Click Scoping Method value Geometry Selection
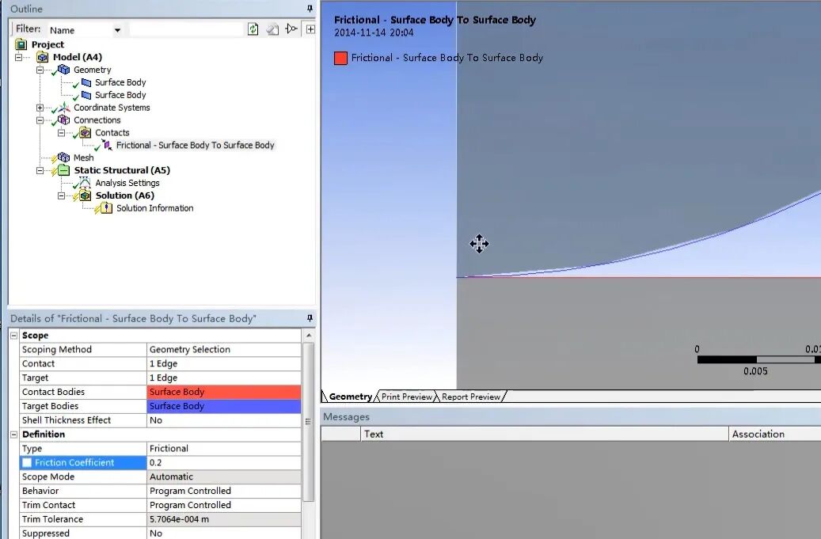The image size is (821, 539). click(224, 350)
